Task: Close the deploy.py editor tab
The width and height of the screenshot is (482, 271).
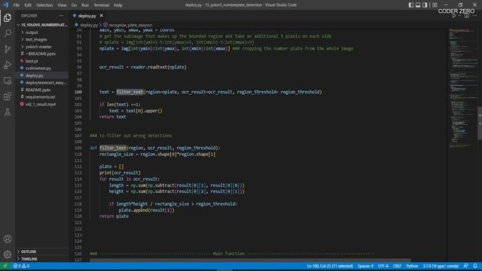Action: (102, 16)
